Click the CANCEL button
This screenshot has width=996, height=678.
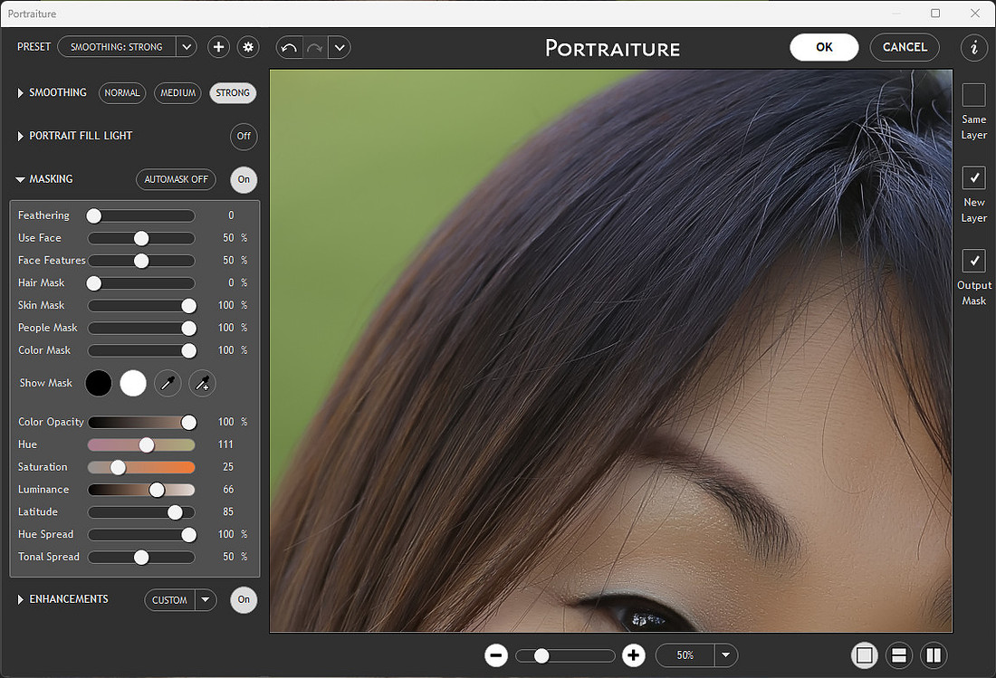click(905, 48)
